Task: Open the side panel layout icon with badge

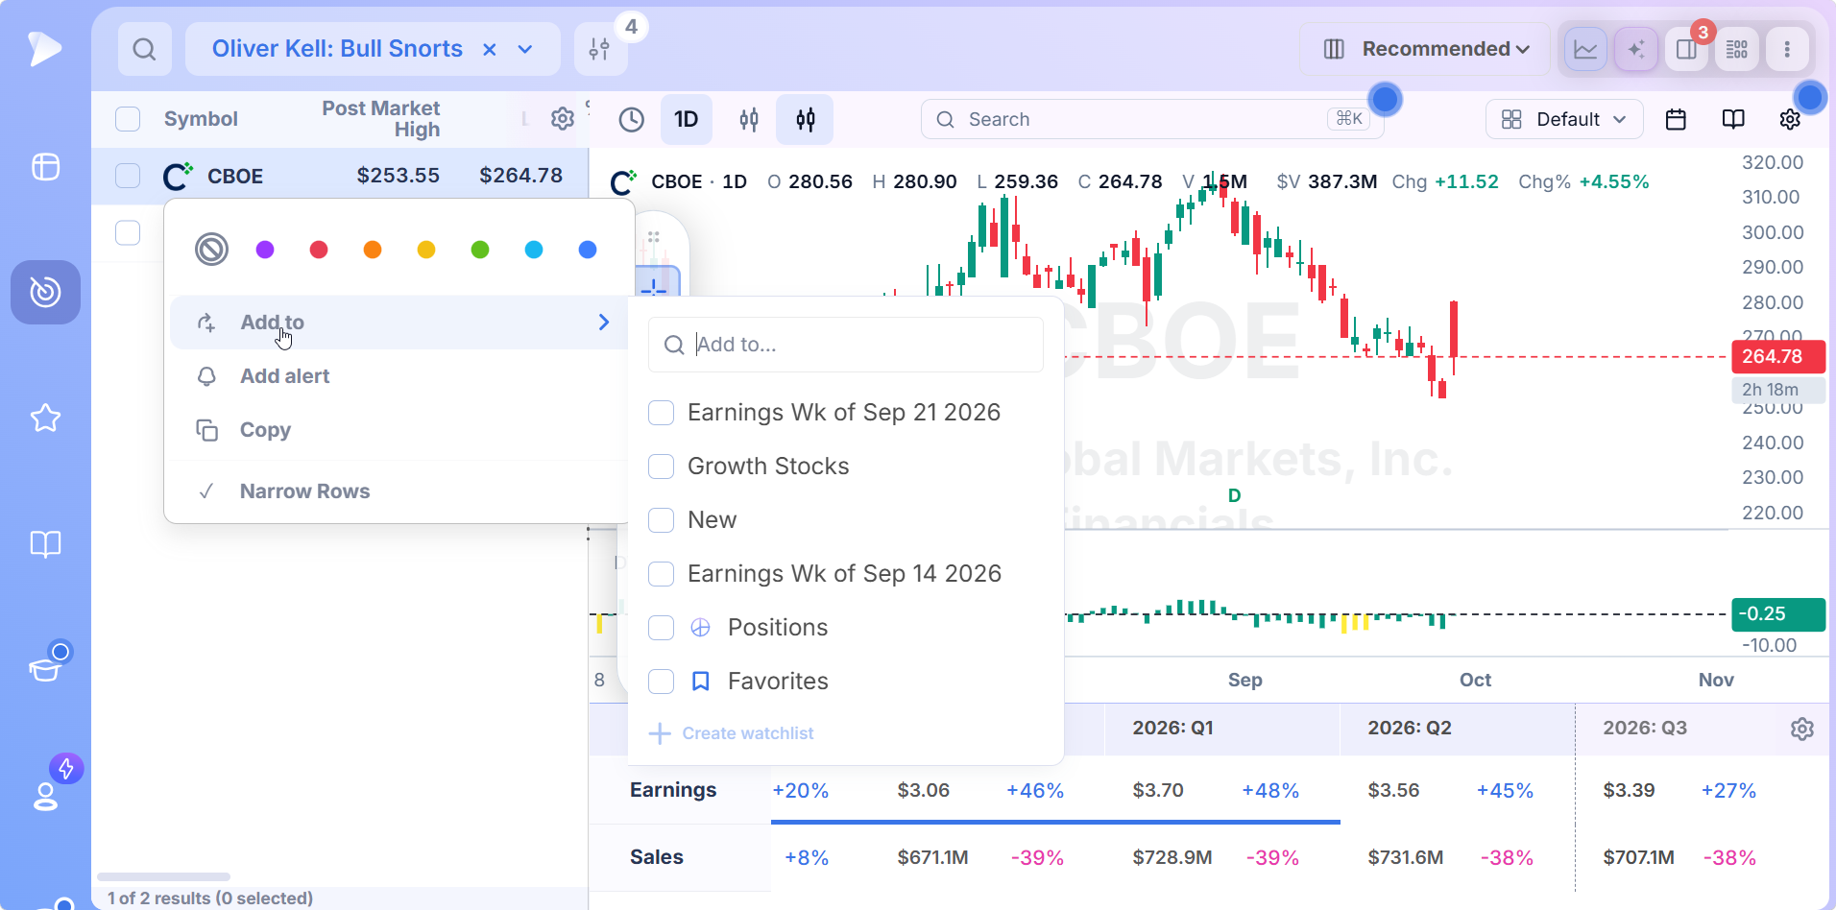Action: [x=1687, y=49]
